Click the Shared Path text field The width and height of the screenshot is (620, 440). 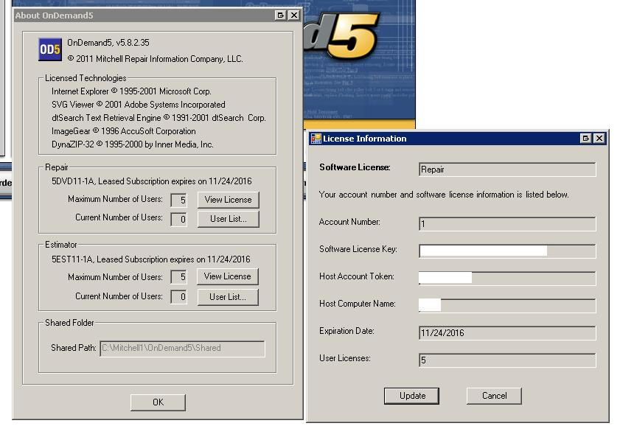click(x=181, y=349)
